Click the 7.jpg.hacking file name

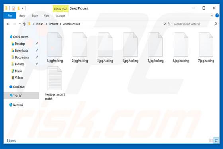click(206, 61)
